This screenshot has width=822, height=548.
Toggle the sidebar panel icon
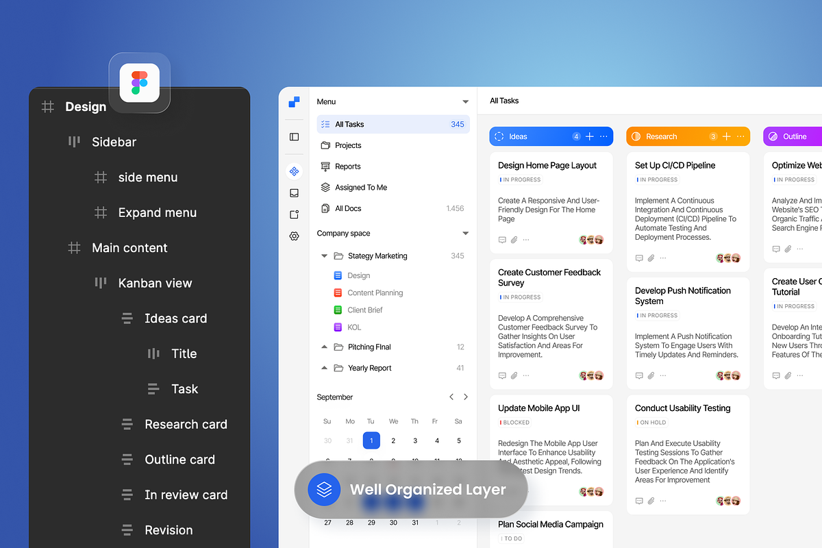[294, 137]
